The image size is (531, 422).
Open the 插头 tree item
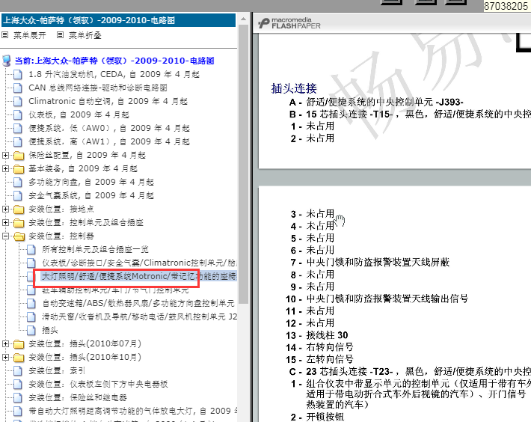tap(50, 330)
